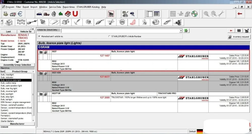Show image for article 5627TSP
This screenshot has height=134, width=252.
(41, 94)
